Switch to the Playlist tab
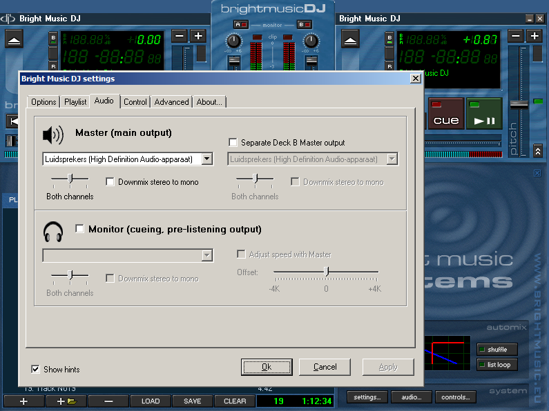Image resolution: width=549 pixels, height=411 pixels. (75, 102)
